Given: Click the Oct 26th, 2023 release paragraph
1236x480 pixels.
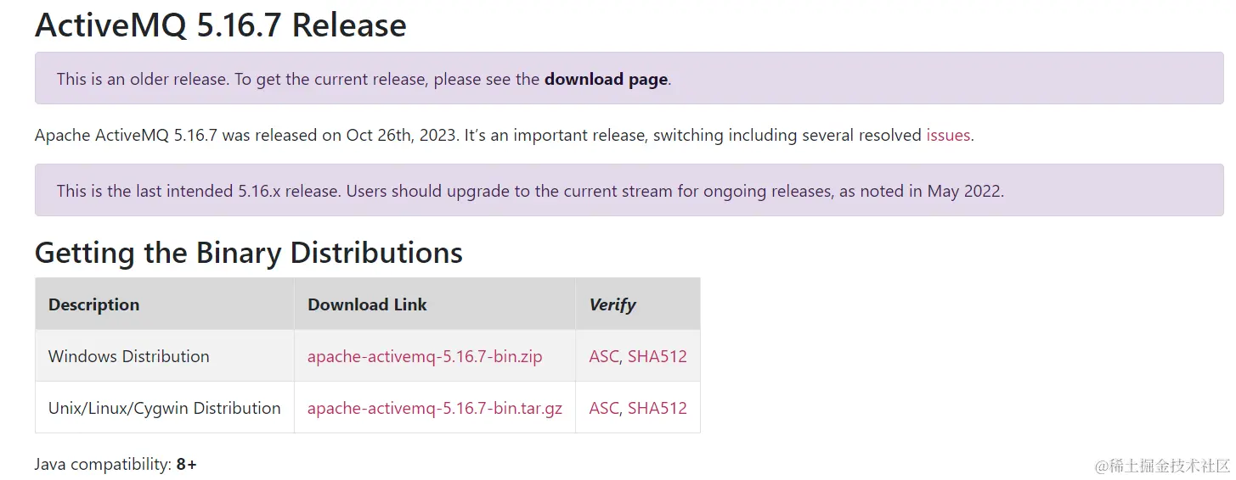Looking at the screenshot, I should 505,135.
